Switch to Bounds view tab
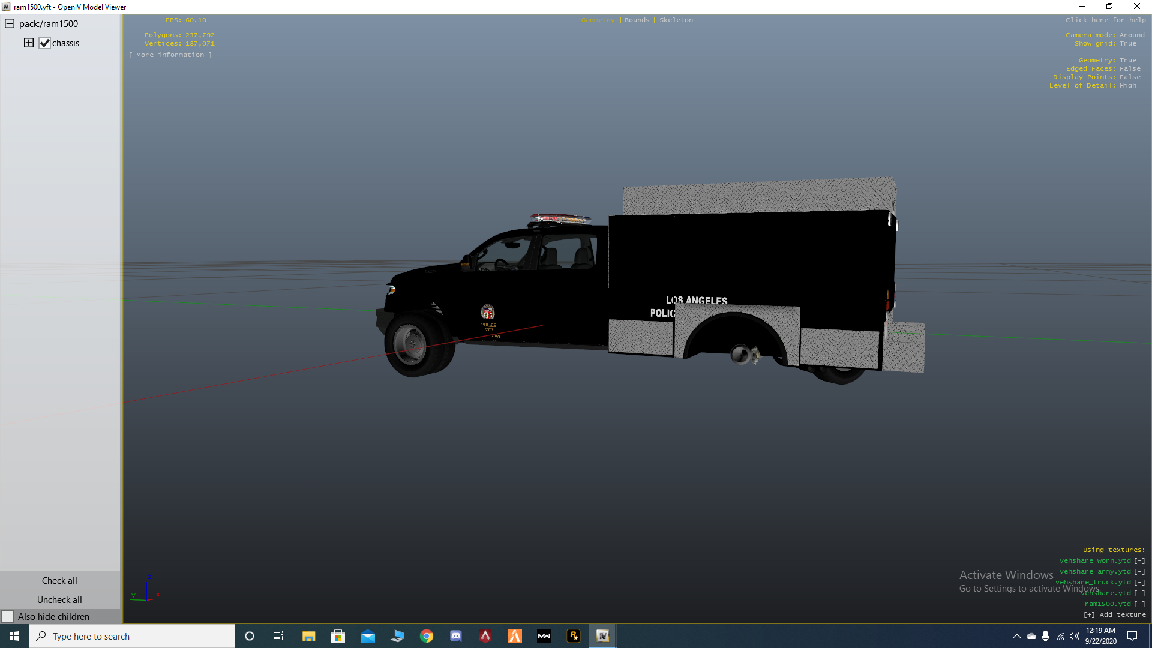Screen dimensions: 1152x648 pyautogui.click(x=637, y=20)
